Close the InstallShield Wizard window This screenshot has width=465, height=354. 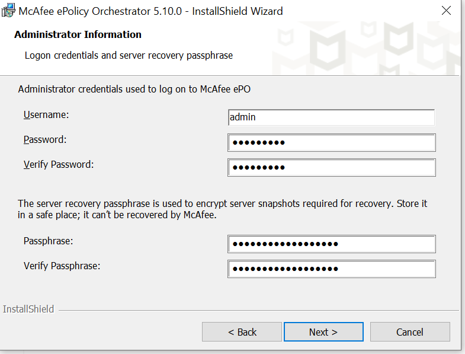pos(447,11)
